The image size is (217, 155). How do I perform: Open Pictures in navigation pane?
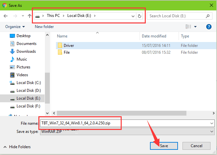(23, 67)
